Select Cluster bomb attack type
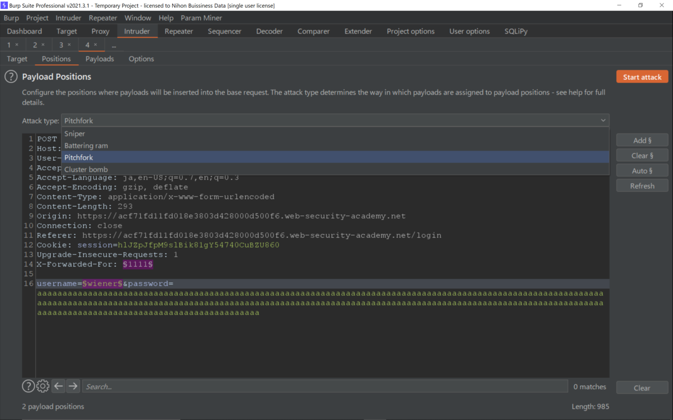The height and width of the screenshot is (420, 673). tap(335, 169)
